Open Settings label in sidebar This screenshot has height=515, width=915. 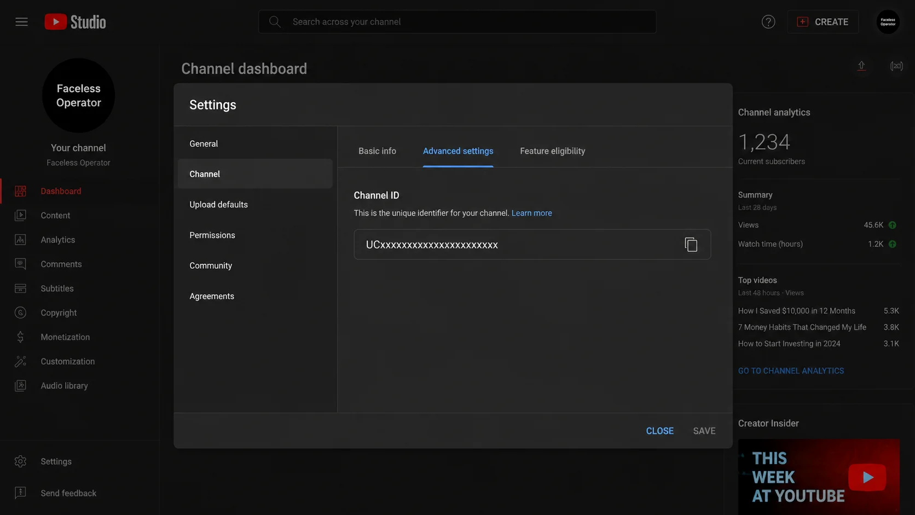point(56,461)
